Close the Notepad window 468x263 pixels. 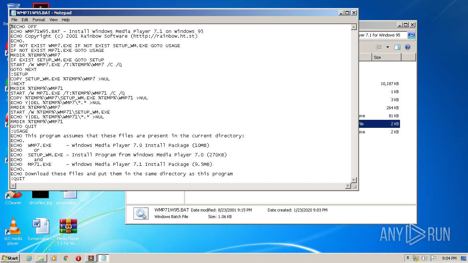[x=354, y=13]
